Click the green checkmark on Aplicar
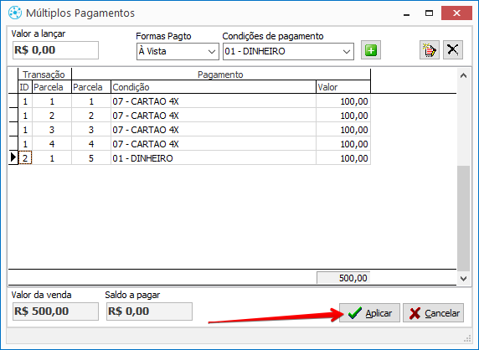This screenshot has height=350, width=479. pos(355,313)
